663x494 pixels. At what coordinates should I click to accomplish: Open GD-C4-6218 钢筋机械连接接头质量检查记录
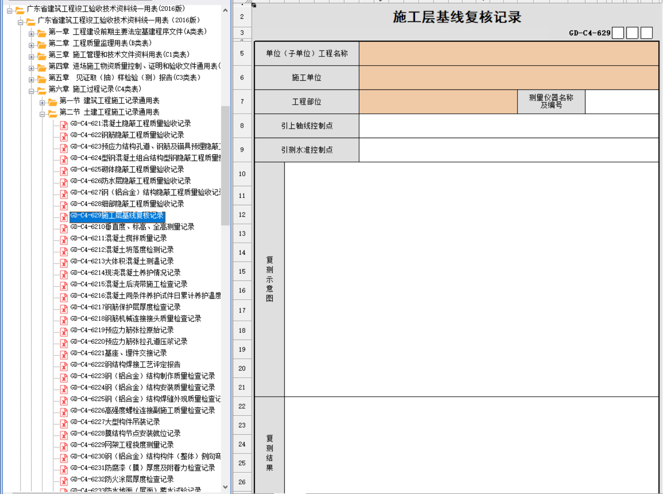point(136,319)
